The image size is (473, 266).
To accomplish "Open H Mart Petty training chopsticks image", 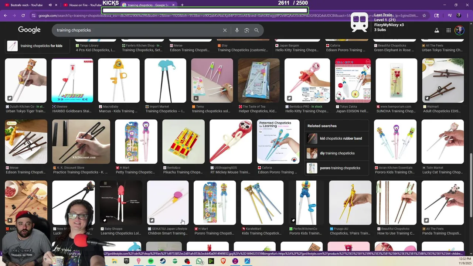I will (136, 141).
